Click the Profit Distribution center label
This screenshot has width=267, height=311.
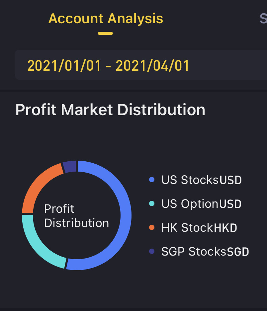click(x=76, y=216)
